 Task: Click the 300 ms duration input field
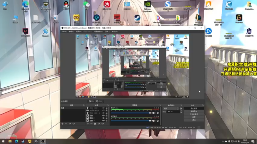173,112
